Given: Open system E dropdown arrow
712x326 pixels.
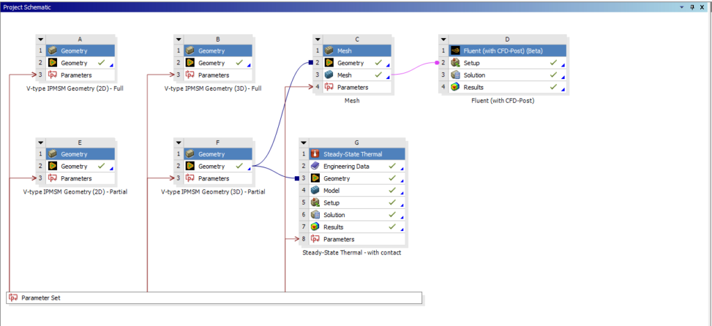Looking at the screenshot, I should tap(41, 143).
